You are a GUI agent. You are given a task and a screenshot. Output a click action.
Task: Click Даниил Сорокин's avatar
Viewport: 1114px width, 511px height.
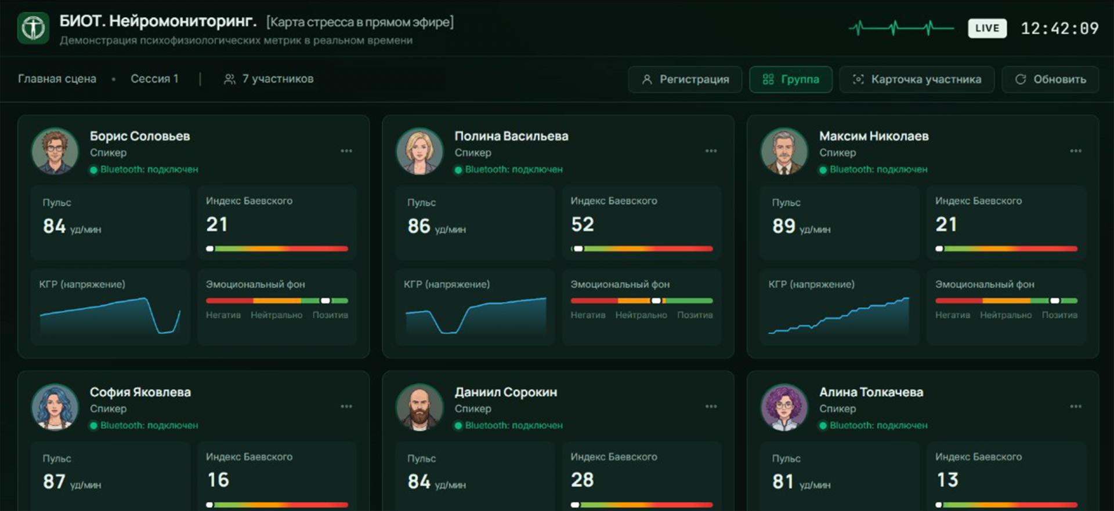[x=419, y=407]
